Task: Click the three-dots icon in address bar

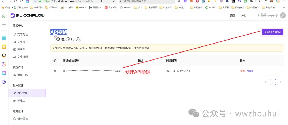Action: 108,1
